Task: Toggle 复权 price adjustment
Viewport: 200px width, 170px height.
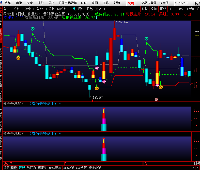Action: pos(145,9)
